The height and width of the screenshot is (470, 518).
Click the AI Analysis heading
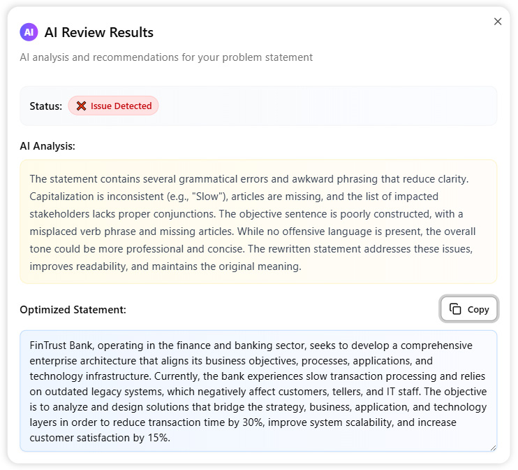[x=47, y=146]
